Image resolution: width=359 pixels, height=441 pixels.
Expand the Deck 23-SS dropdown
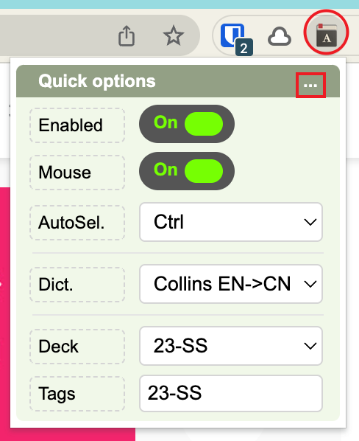231,346
